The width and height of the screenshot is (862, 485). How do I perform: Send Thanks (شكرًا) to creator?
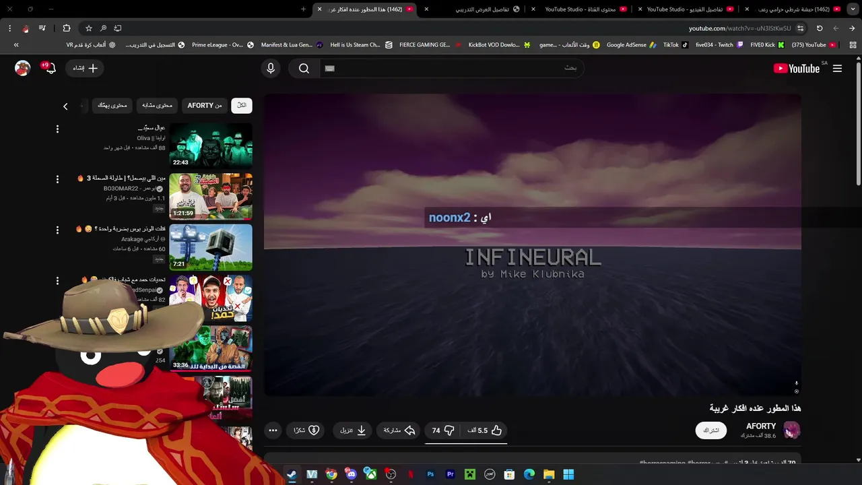306,430
